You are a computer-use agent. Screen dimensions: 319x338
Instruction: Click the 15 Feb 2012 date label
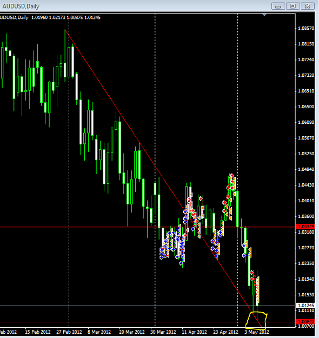38,332
